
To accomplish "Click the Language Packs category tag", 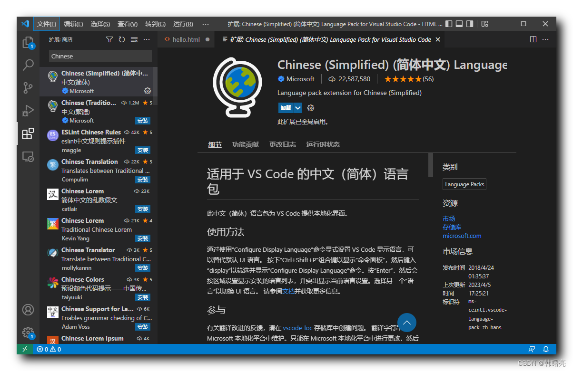I will [464, 184].
